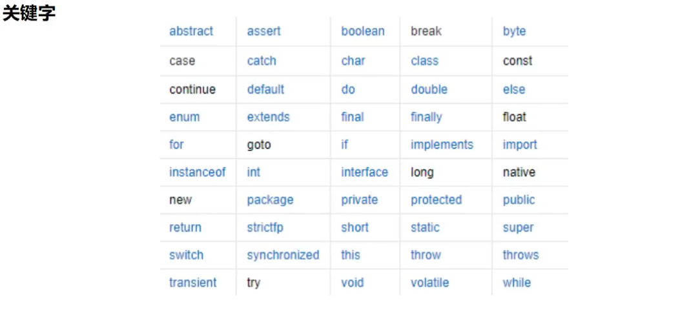Click the "abstract" keyword link
This screenshot has width=700, height=310.
[x=191, y=31]
